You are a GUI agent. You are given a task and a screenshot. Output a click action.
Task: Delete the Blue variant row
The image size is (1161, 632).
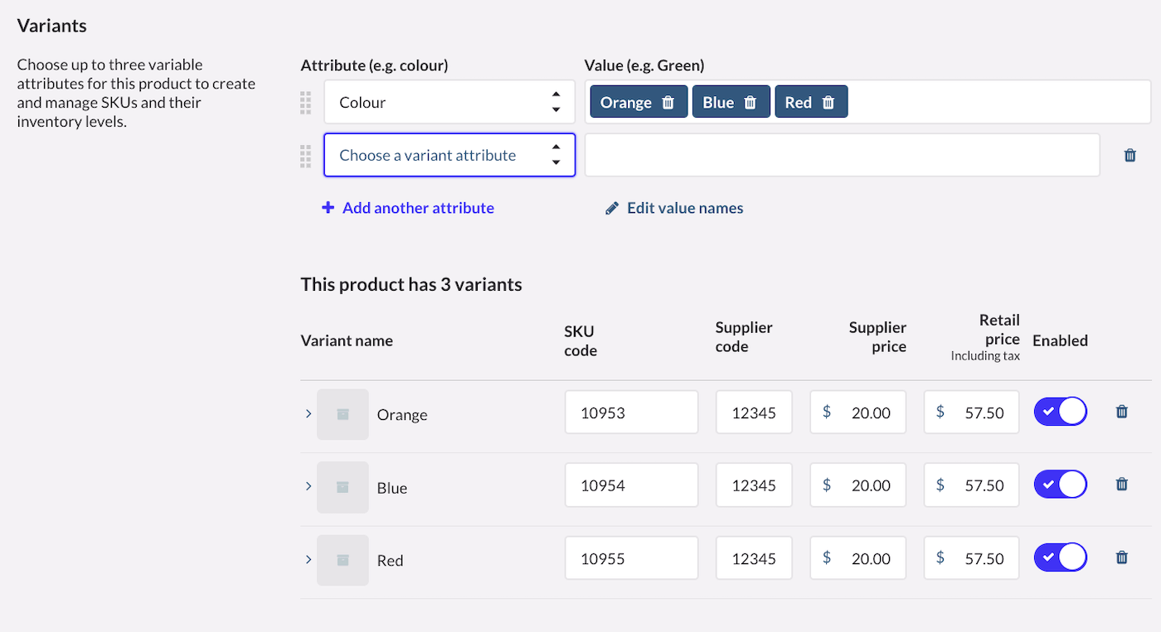pyautogui.click(x=1122, y=485)
